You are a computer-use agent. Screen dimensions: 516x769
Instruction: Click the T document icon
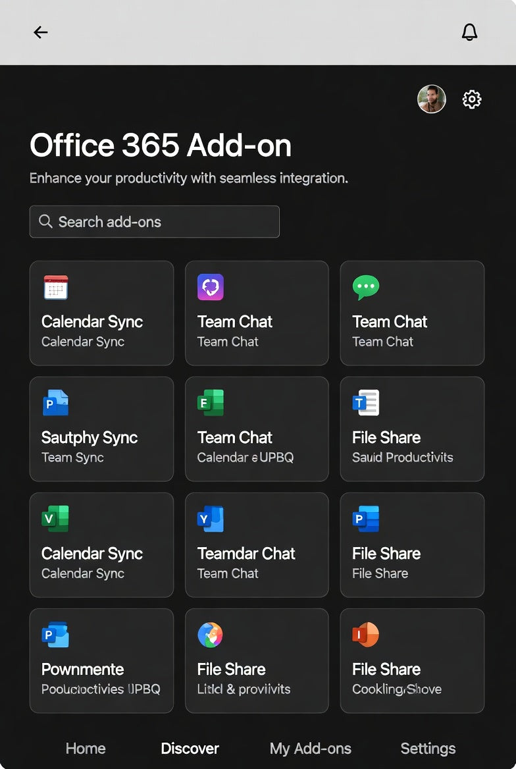[x=366, y=403]
